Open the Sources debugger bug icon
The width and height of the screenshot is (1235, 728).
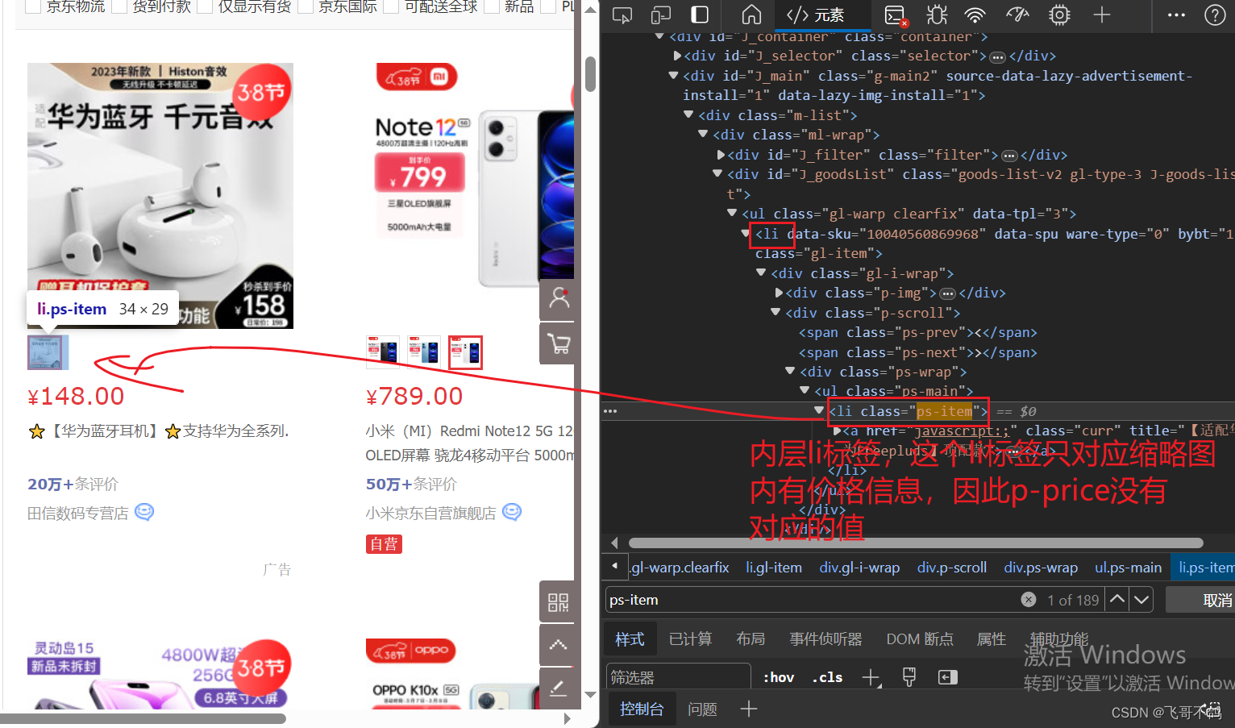tap(937, 15)
